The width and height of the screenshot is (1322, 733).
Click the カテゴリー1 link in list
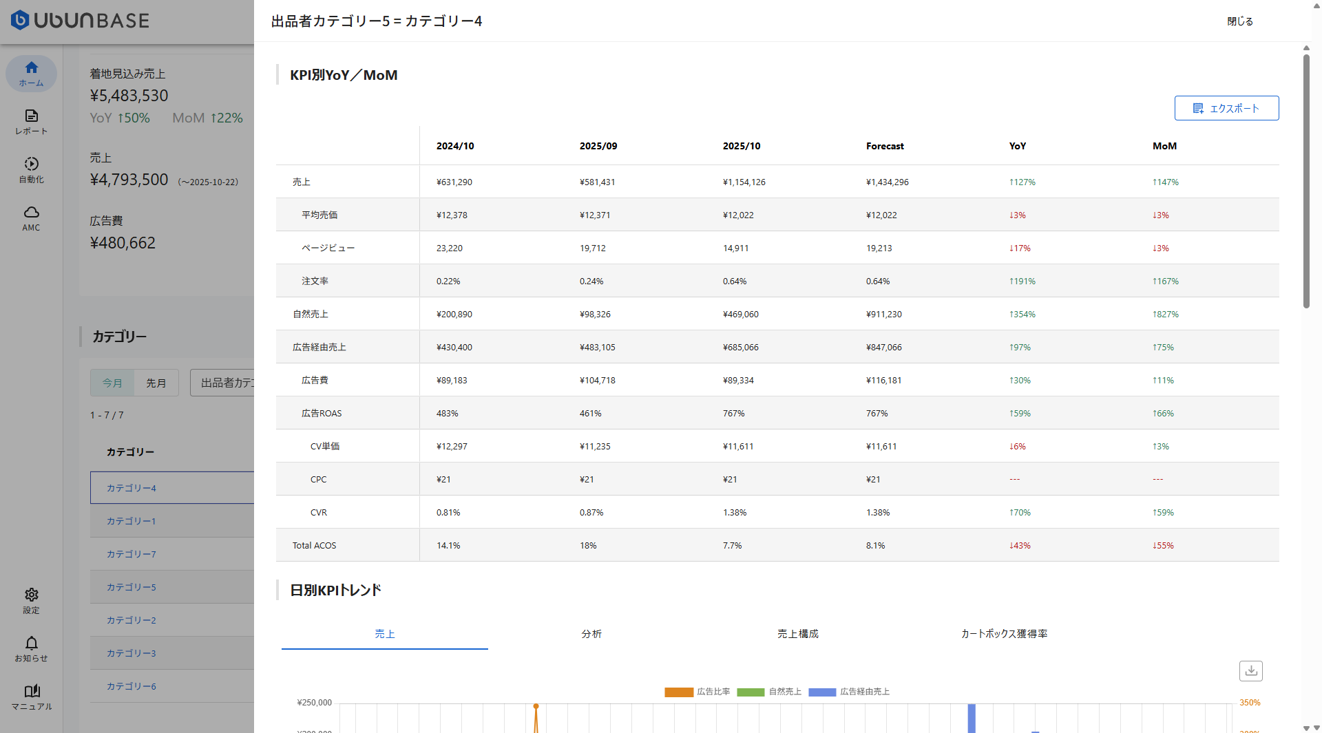point(131,521)
